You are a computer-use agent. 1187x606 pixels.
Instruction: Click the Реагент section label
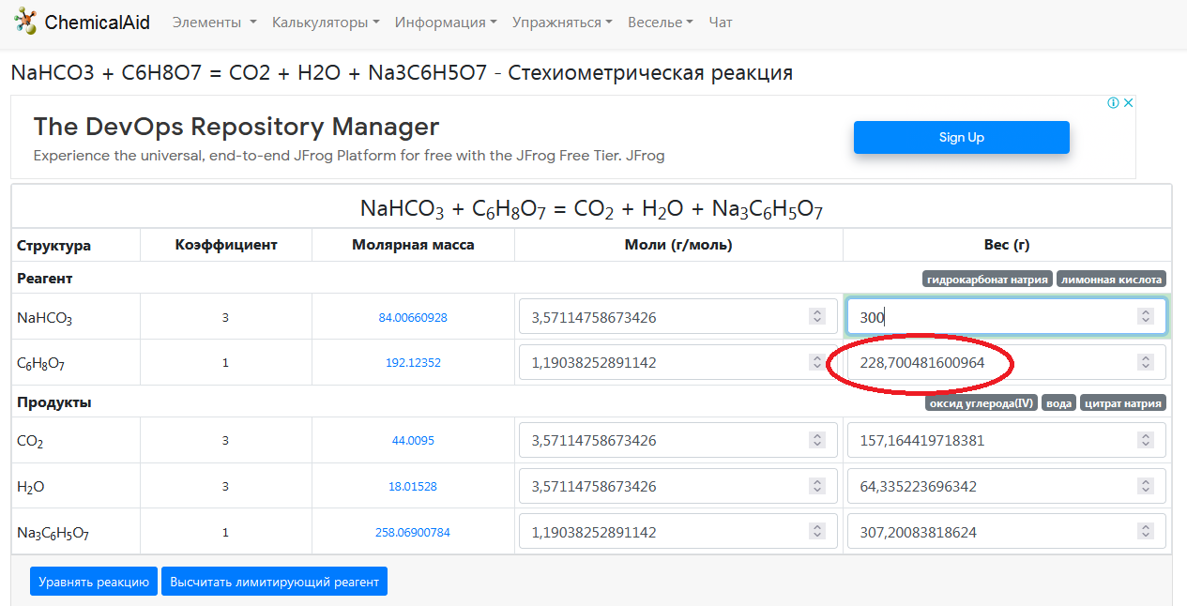pyautogui.click(x=45, y=279)
